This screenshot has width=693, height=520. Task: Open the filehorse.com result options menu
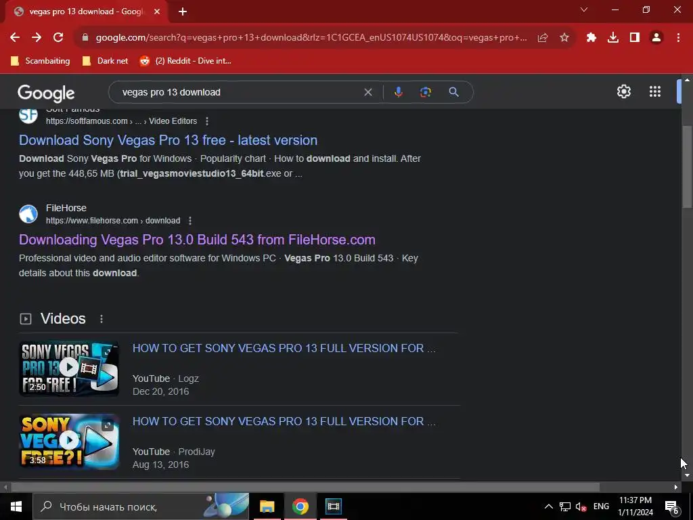point(190,221)
